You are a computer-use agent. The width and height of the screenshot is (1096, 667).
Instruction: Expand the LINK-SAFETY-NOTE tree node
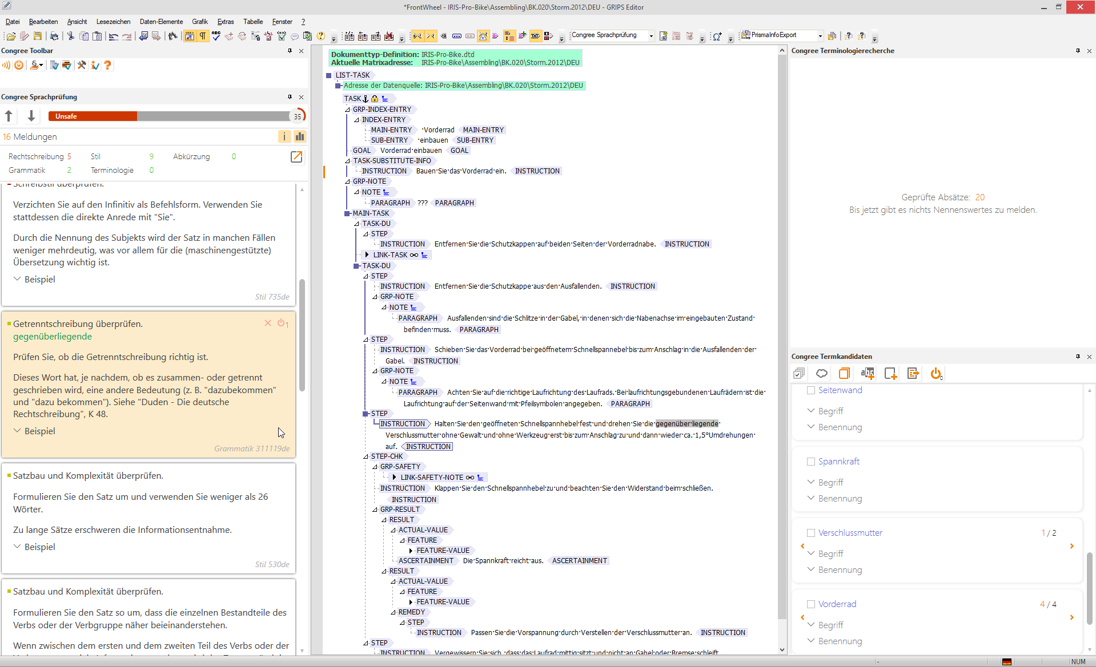pyautogui.click(x=394, y=478)
